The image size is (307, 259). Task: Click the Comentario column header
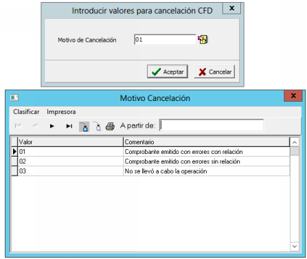click(x=207, y=142)
